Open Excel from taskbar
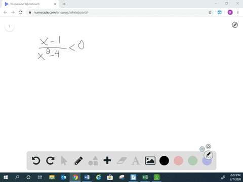This screenshot has height=182, width=243. click(x=145, y=177)
